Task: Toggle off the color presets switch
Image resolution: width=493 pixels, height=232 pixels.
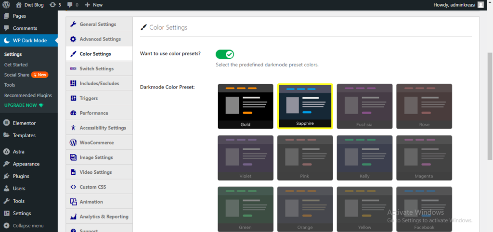Action: coord(225,54)
